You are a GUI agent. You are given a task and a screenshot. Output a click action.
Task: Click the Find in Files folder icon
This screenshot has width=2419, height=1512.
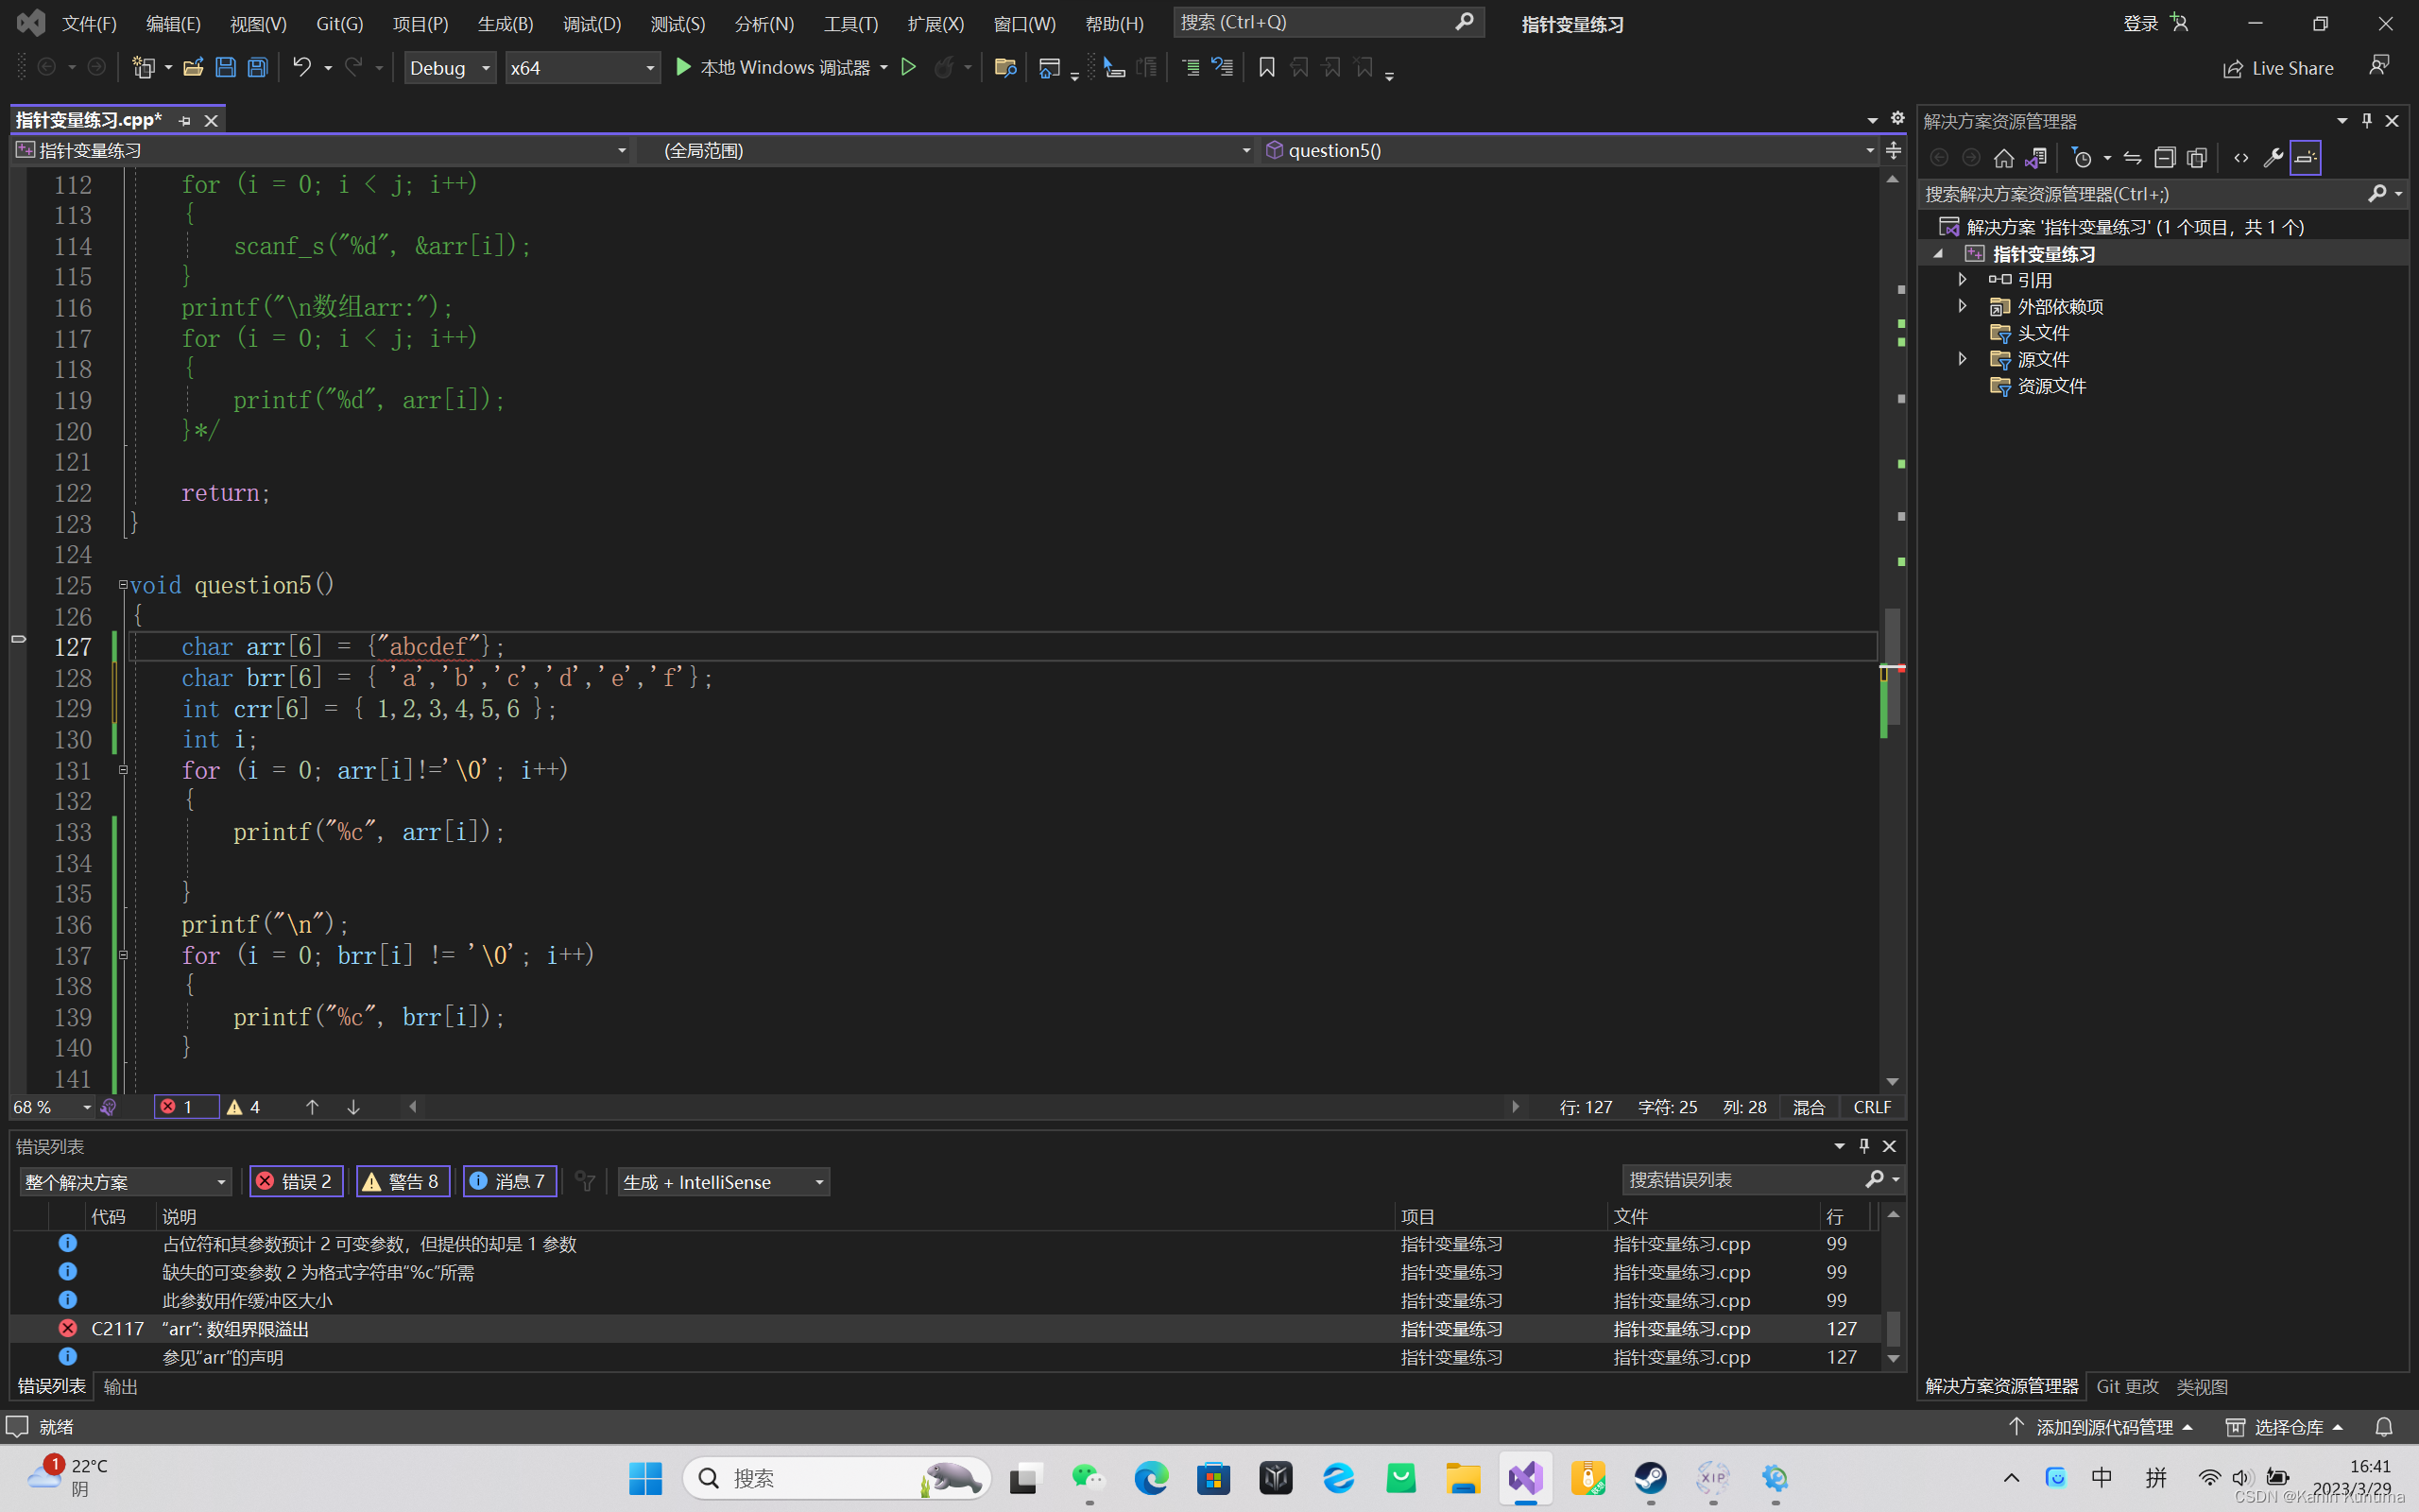tap(1005, 67)
